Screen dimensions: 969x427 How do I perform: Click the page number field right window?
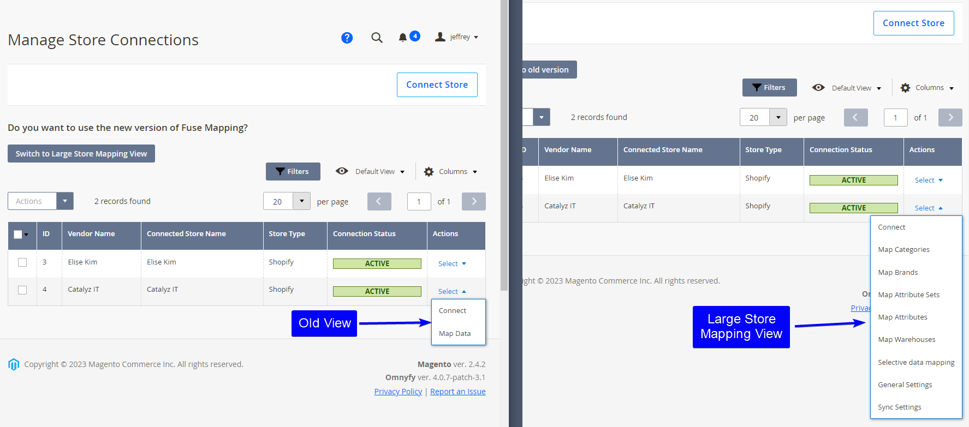[x=895, y=117]
